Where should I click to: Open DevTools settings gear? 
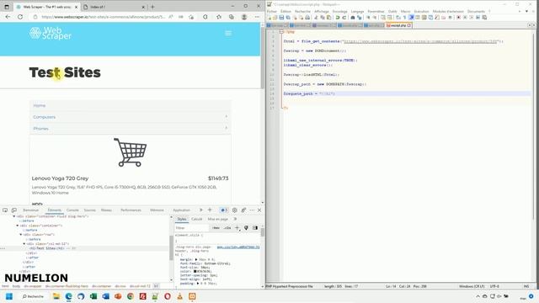tap(234, 210)
